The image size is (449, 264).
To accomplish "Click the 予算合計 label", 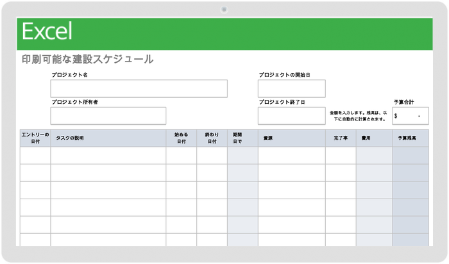I will point(403,102).
